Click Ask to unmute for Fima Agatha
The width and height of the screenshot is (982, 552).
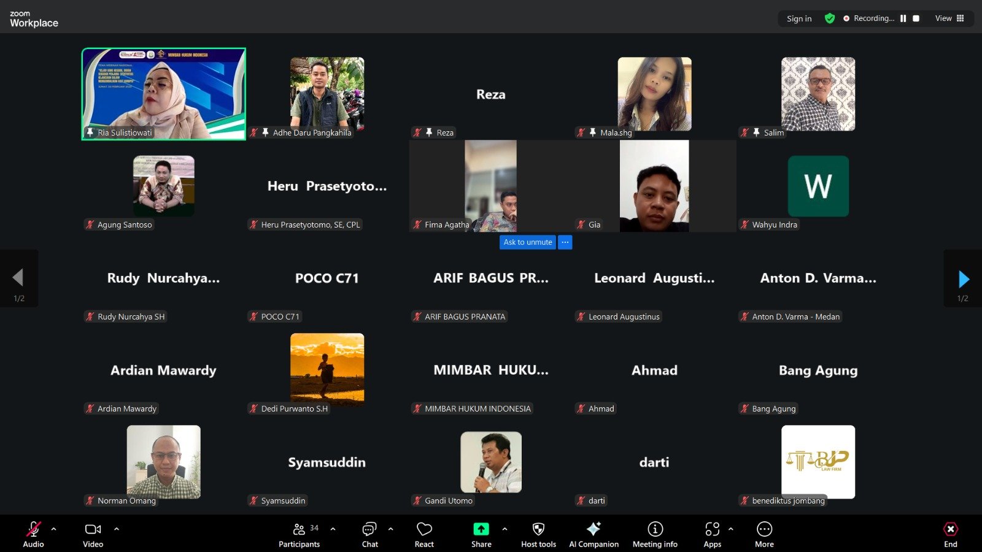click(x=527, y=242)
